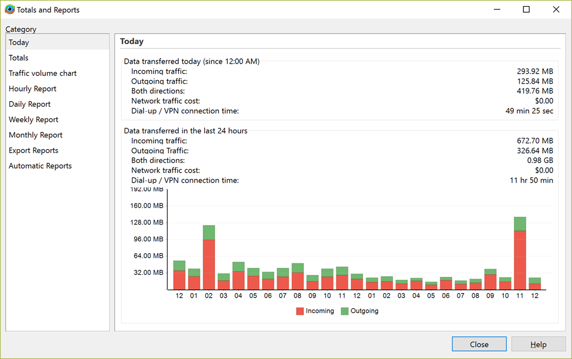572x359 pixels.
Task: Click the tallest 11 hour bar near right
Action: (520, 258)
